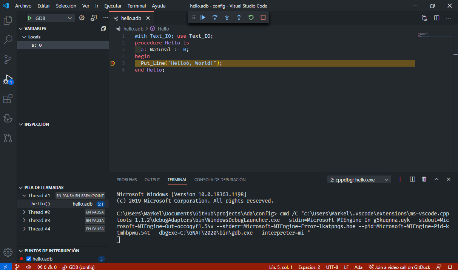The image size is (458, 270).
Task: Change the Ada language mode
Action: pos(358,267)
